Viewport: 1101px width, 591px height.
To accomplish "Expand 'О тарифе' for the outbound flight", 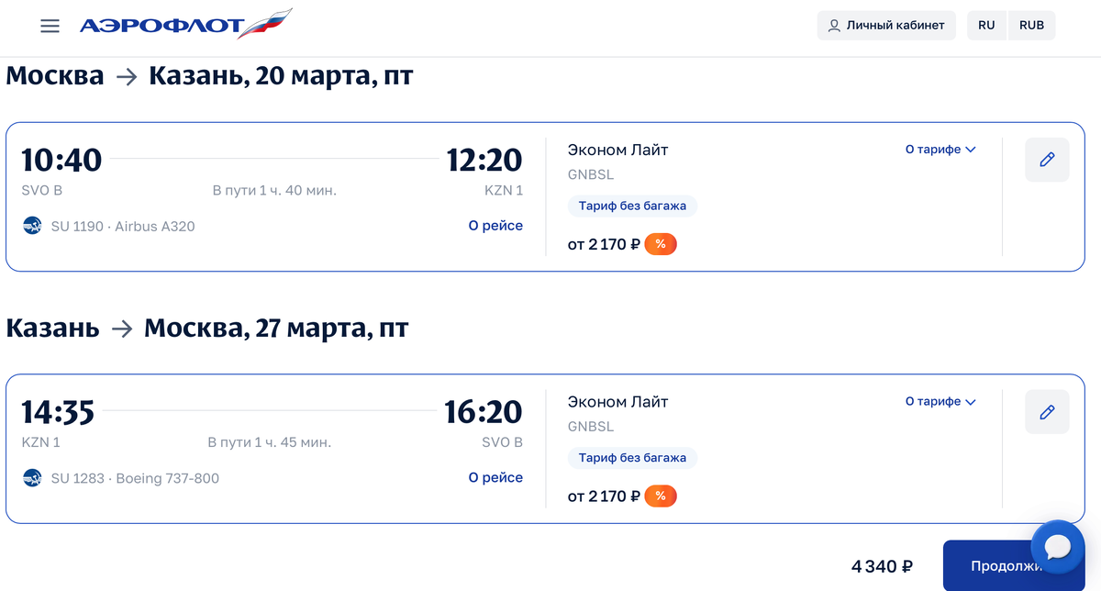I will point(940,150).
